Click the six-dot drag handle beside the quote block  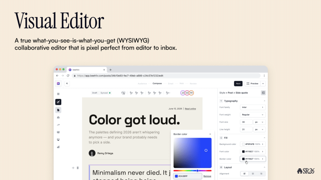click(x=78, y=168)
